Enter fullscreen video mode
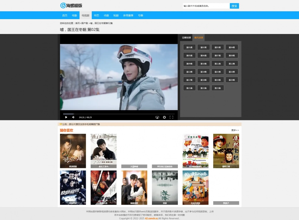Screen dimensions: 299x220 coord(171,117)
